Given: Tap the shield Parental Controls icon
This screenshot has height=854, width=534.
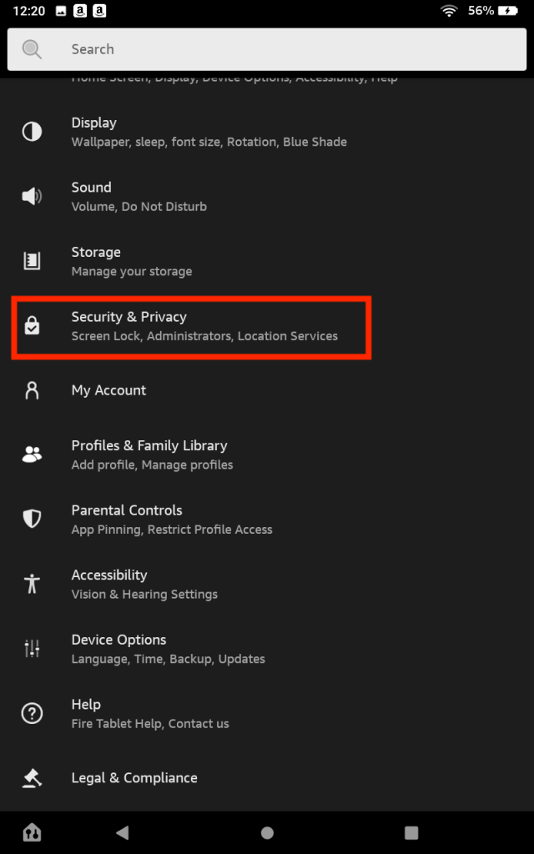Looking at the screenshot, I should click(32, 519).
